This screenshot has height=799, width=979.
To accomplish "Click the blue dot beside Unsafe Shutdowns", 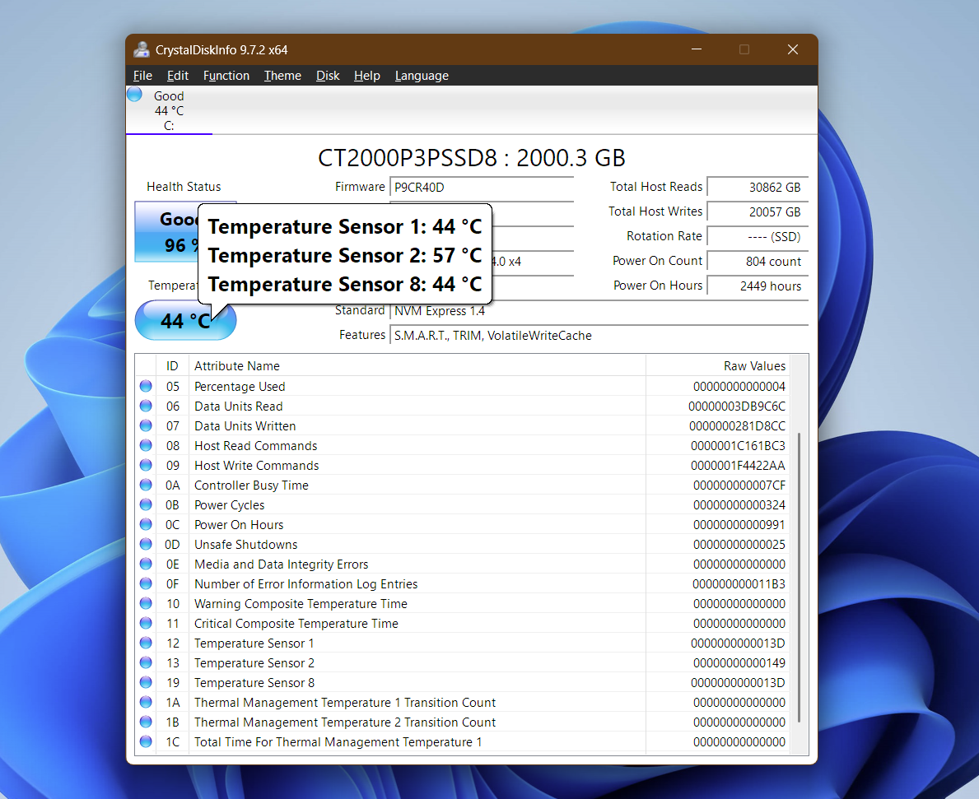I will tap(146, 543).
